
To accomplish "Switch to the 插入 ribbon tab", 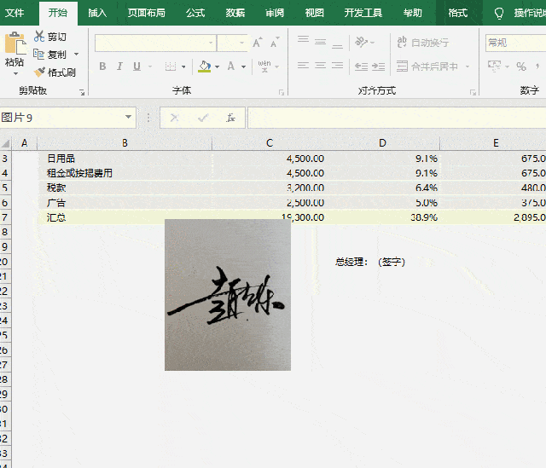I will click(x=97, y=13).
